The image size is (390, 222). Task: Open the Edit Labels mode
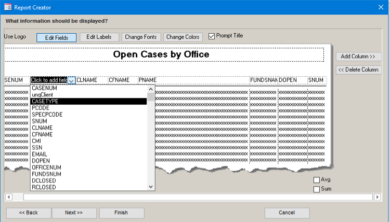pyautogui.click(x=99, y=37)
